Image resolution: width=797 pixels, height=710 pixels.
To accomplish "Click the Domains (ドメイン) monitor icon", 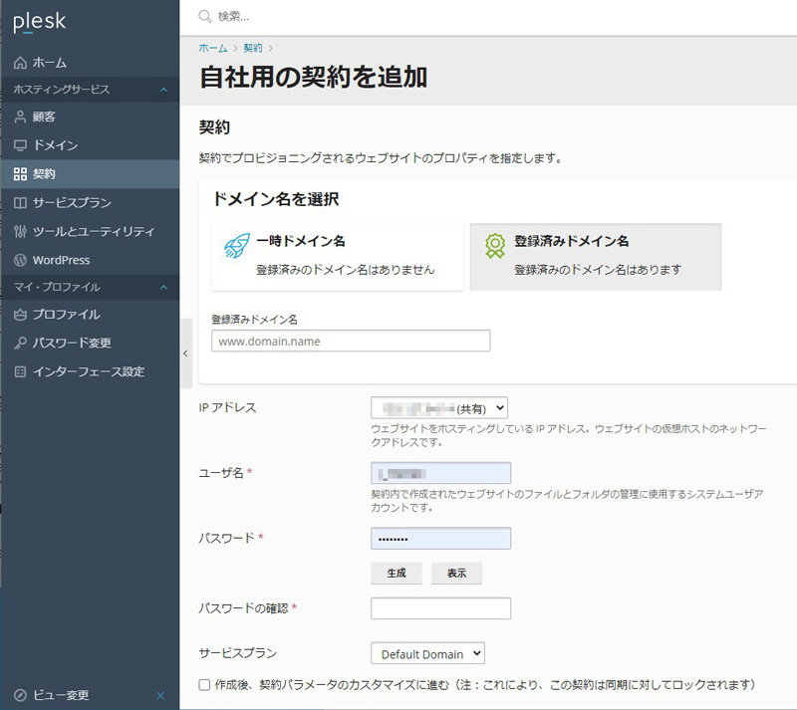I will (21, 145).
